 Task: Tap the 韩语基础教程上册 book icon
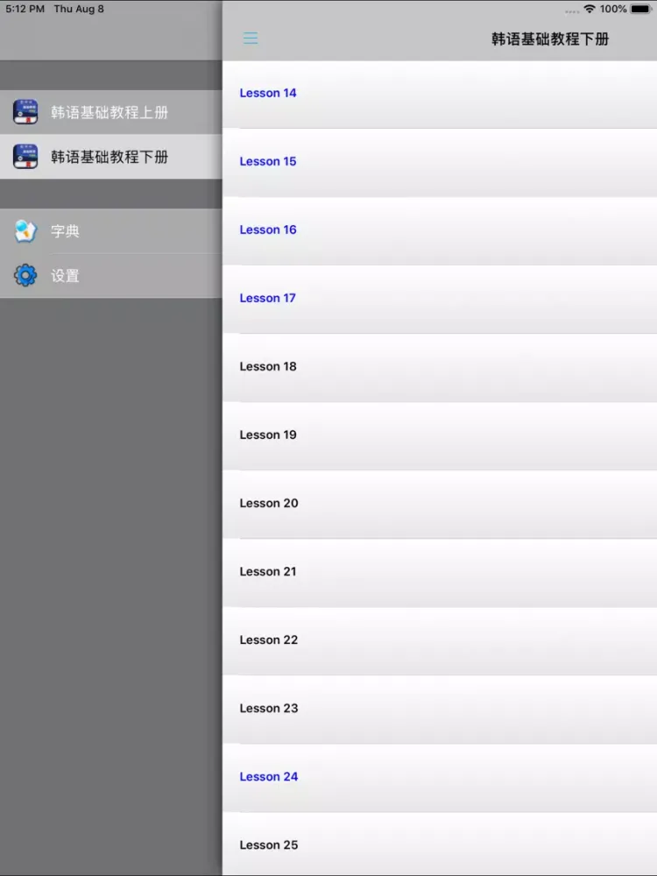pos(25,112)
